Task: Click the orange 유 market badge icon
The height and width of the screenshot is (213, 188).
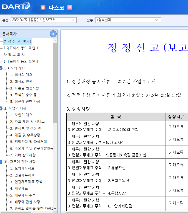Action: point(43,7)
